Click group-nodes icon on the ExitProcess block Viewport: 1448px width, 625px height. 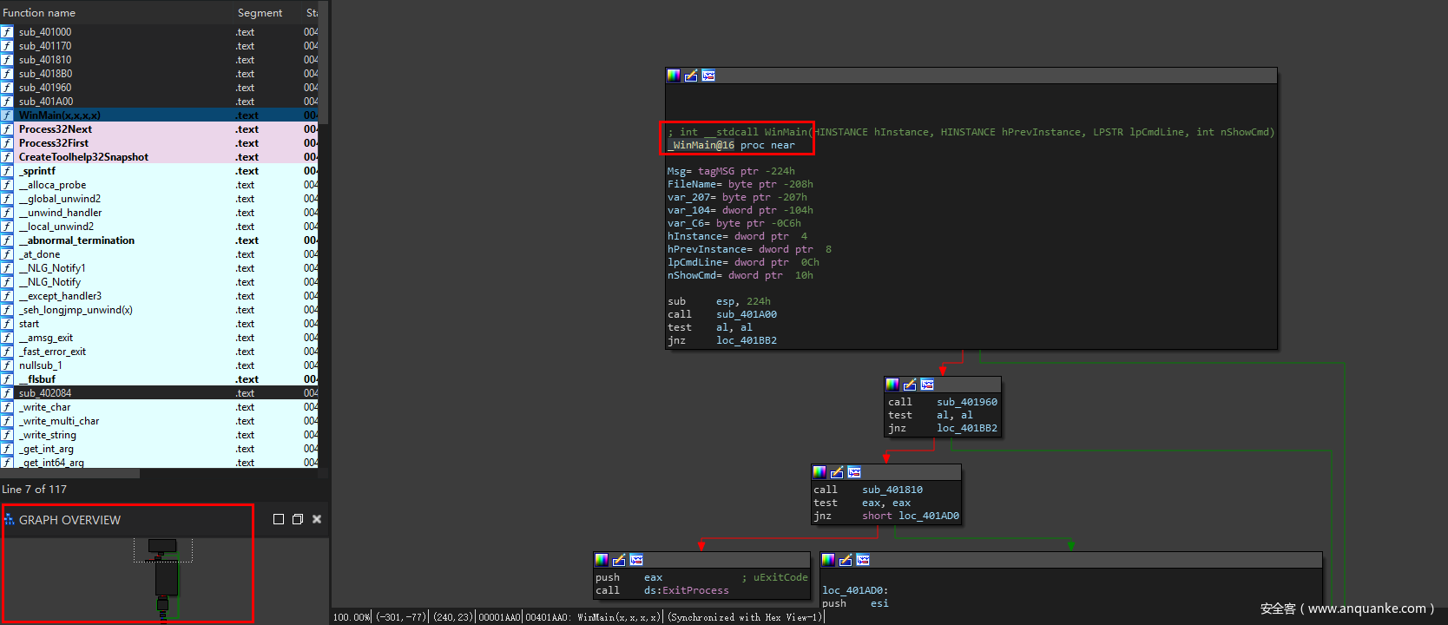[x=636, y=560]
